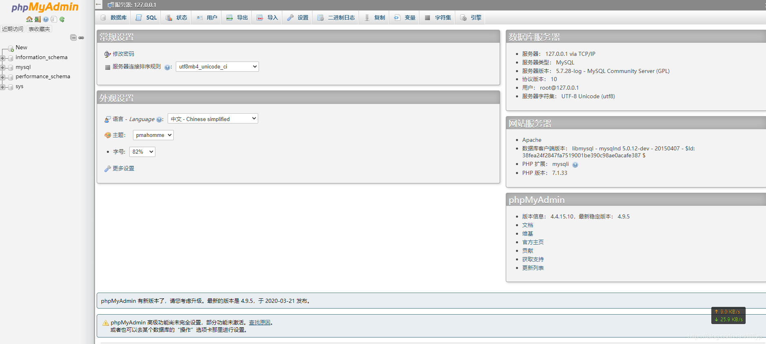Select performance_schema in the tree
The image size is (766, 344).
coord(43,76)
